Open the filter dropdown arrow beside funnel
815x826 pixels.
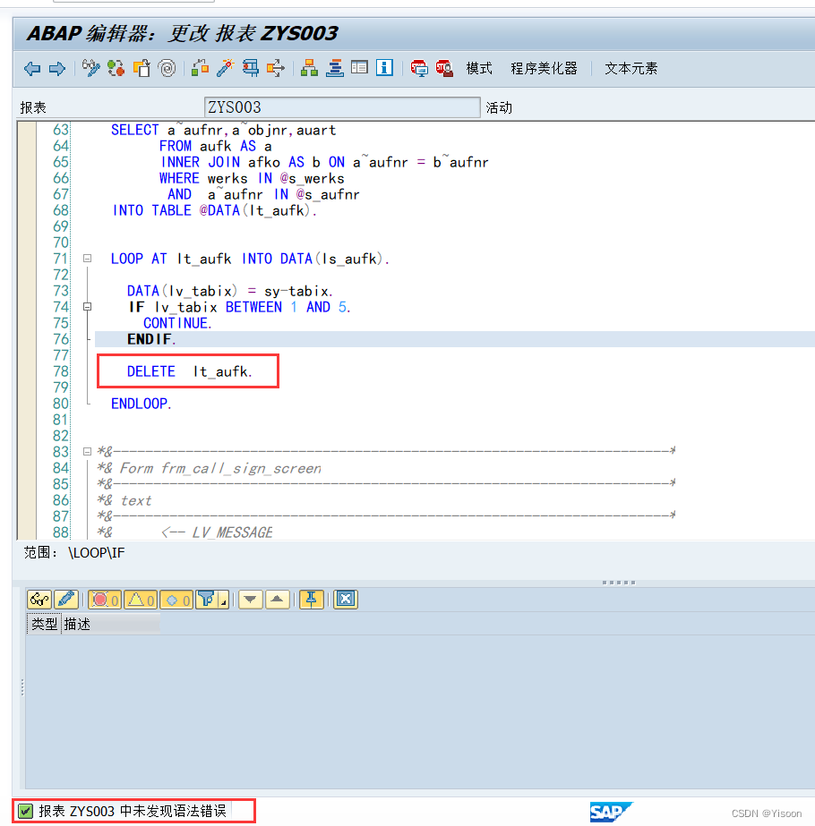[224, 600]
